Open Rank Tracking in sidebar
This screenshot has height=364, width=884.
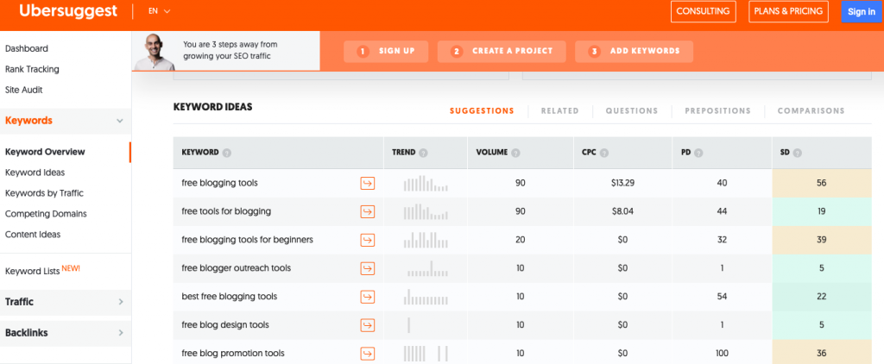click(32, 69)
